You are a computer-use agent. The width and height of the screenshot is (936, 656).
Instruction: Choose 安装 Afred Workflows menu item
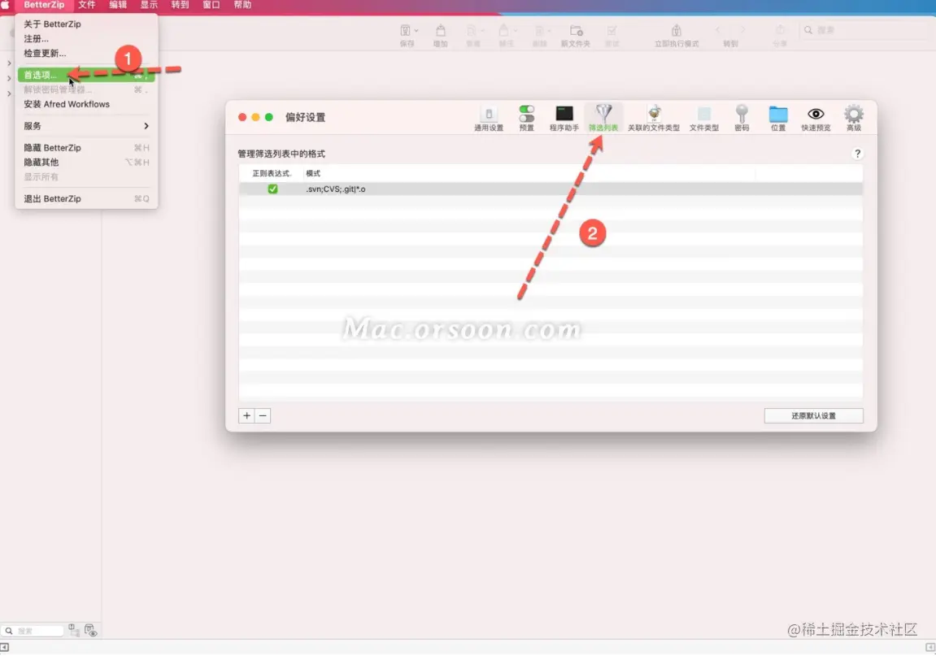pyautogui.click(x=86, y=104)
